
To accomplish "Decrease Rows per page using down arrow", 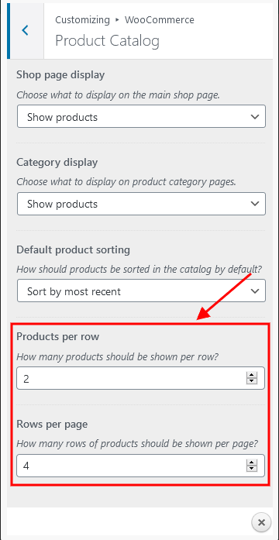I will click(x=252, y=469).
